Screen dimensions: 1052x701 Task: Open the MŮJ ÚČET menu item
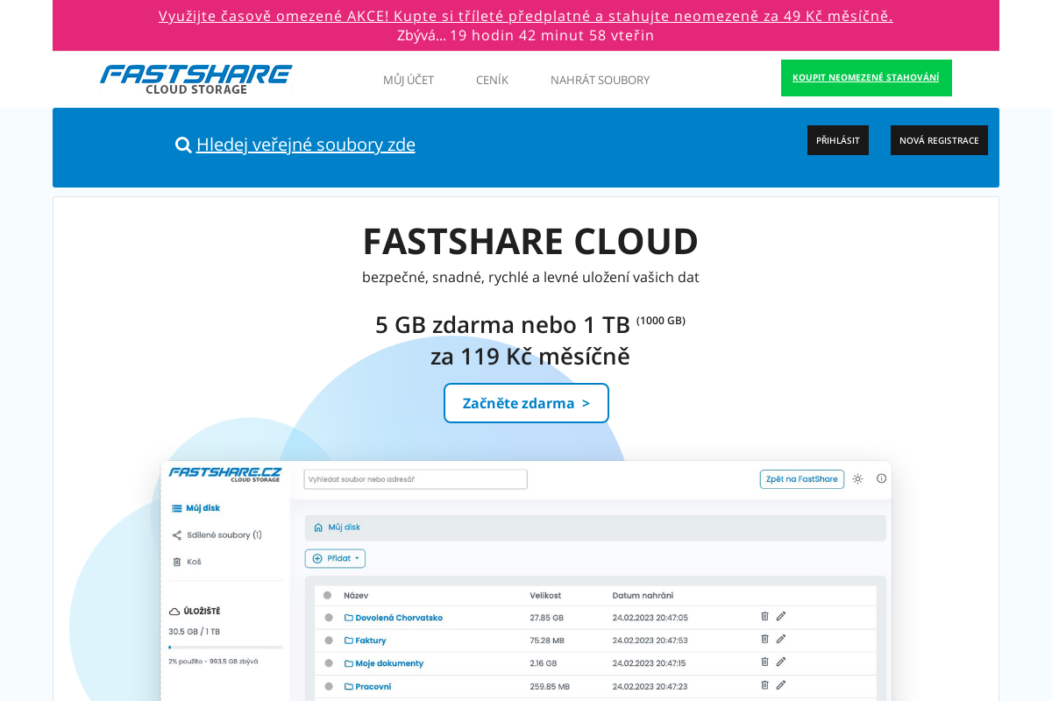pyautogui.click(x=409, y=80)
